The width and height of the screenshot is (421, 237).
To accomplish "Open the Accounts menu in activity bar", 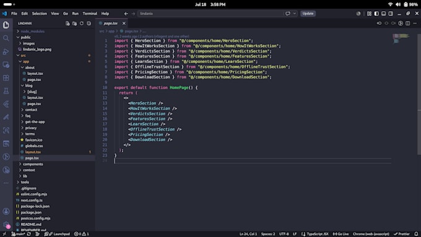I will tap(6, 212).
